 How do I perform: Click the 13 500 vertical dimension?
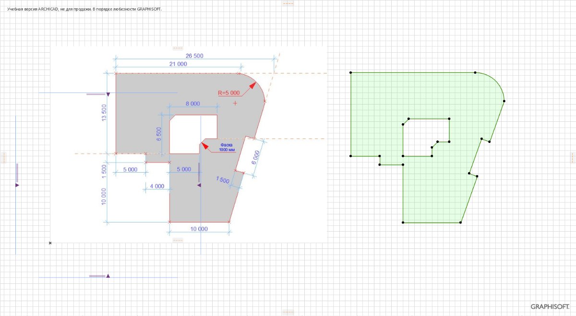[x=105, y=113]
